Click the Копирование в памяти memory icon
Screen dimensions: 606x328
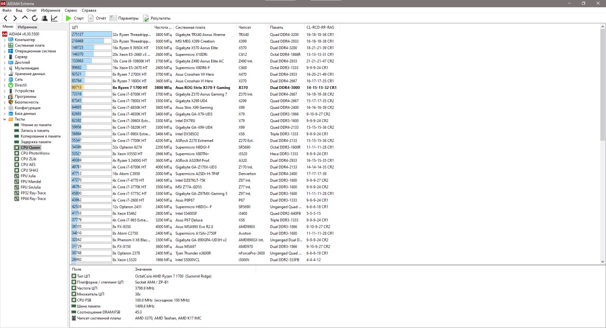[x=17, y=136]
